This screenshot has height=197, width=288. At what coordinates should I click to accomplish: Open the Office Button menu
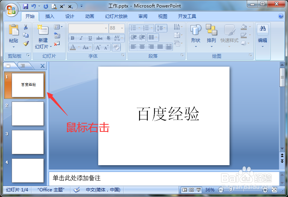[11, 10]
